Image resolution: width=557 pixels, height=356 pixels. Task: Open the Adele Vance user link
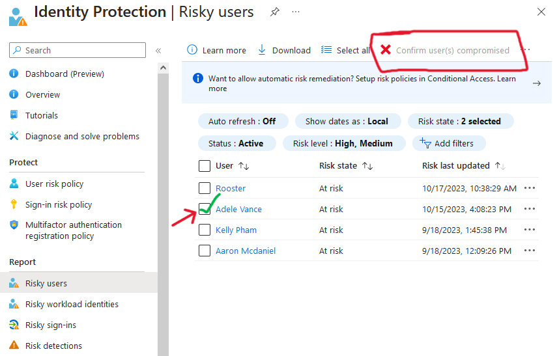[238, 210]
